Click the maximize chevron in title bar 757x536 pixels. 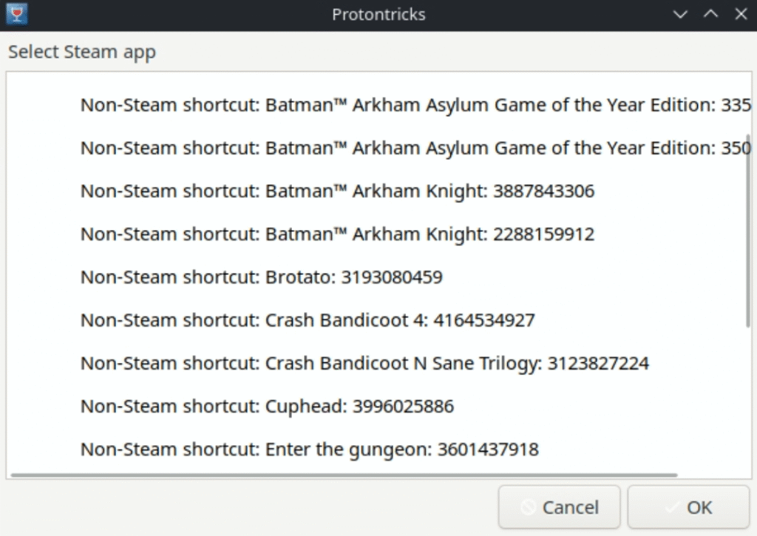tap(710, 14)
